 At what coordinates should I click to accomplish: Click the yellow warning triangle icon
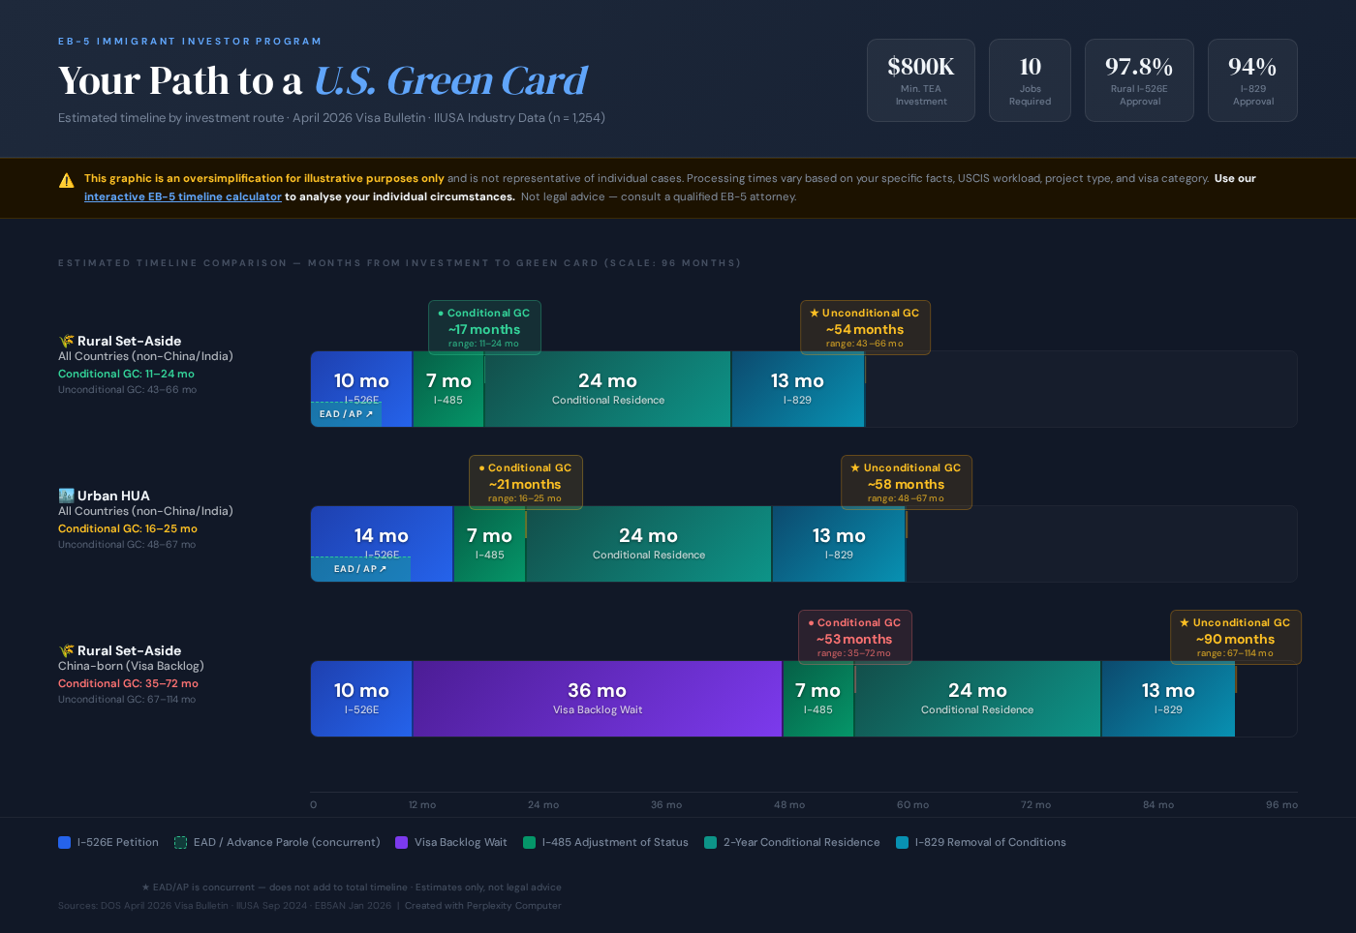click(x=66, y=179)
